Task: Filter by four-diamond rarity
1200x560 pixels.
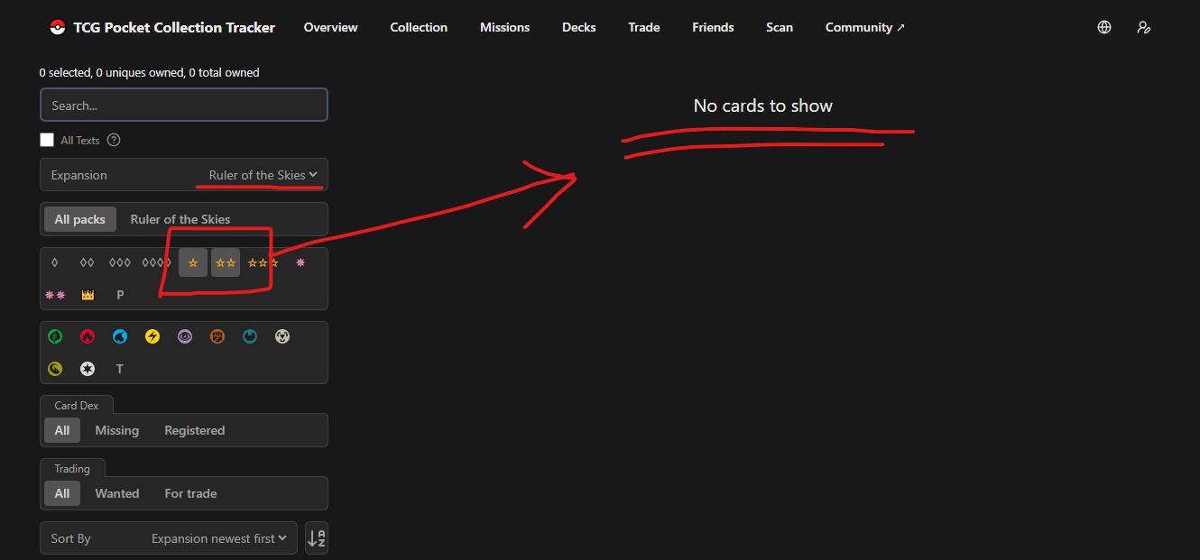Action: 156,262
